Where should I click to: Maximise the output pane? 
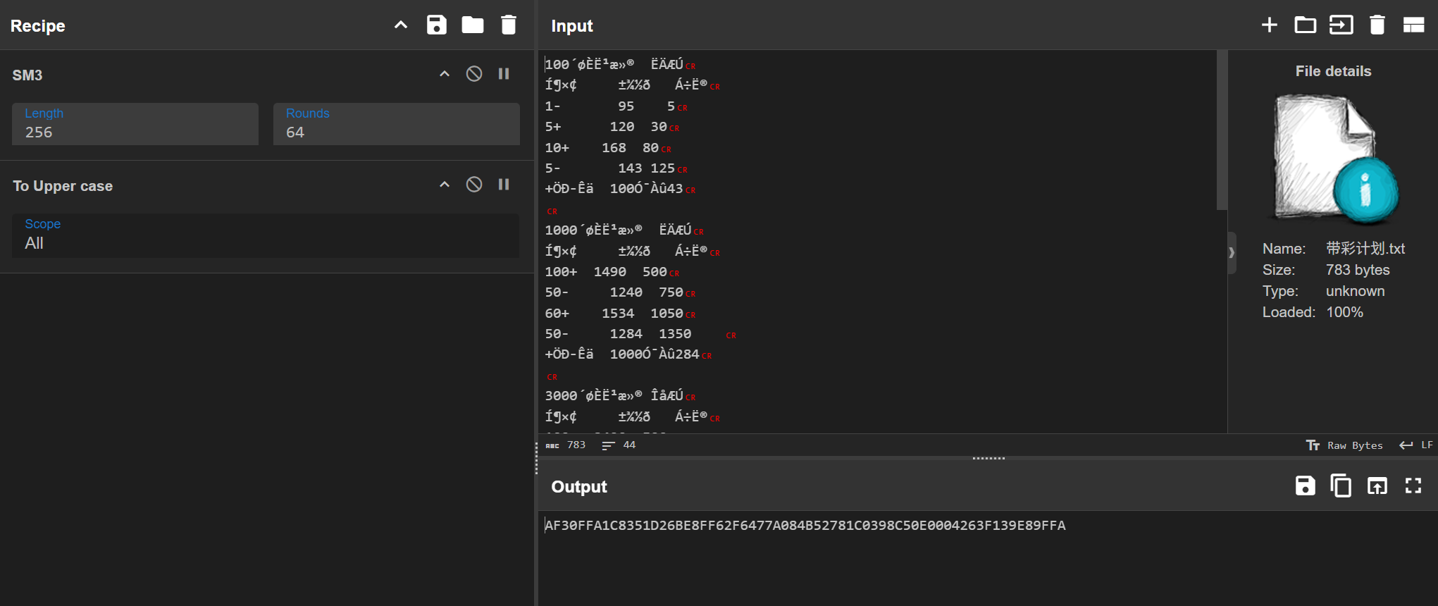(1413, 486)
